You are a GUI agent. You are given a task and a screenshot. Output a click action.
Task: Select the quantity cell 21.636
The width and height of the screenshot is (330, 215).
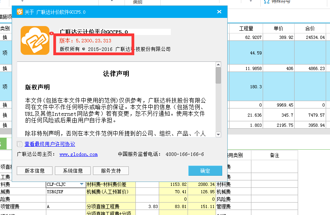coord(246,115)
